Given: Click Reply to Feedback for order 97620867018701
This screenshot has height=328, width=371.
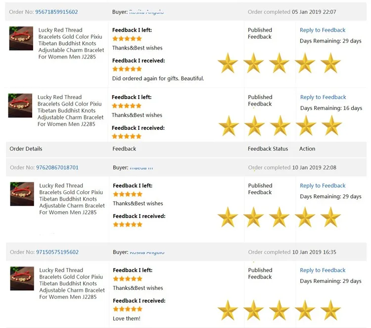Looking at the screenshot, I should [x=323, y=186].
